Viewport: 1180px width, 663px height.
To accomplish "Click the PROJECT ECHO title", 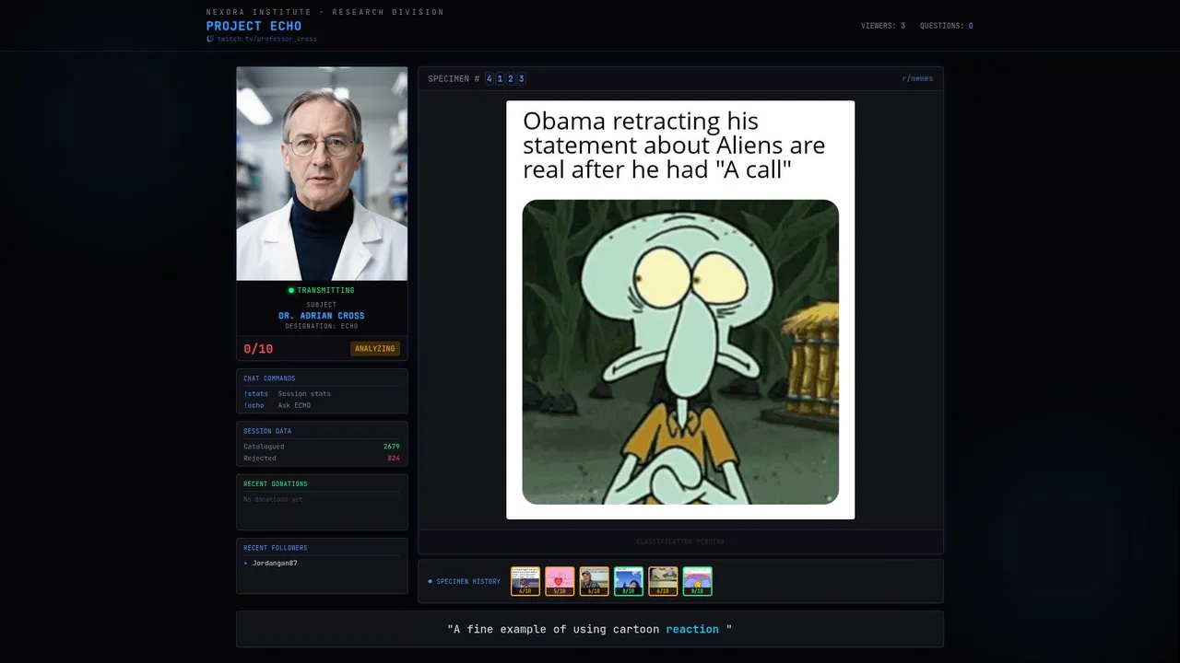I will [254, 26].
